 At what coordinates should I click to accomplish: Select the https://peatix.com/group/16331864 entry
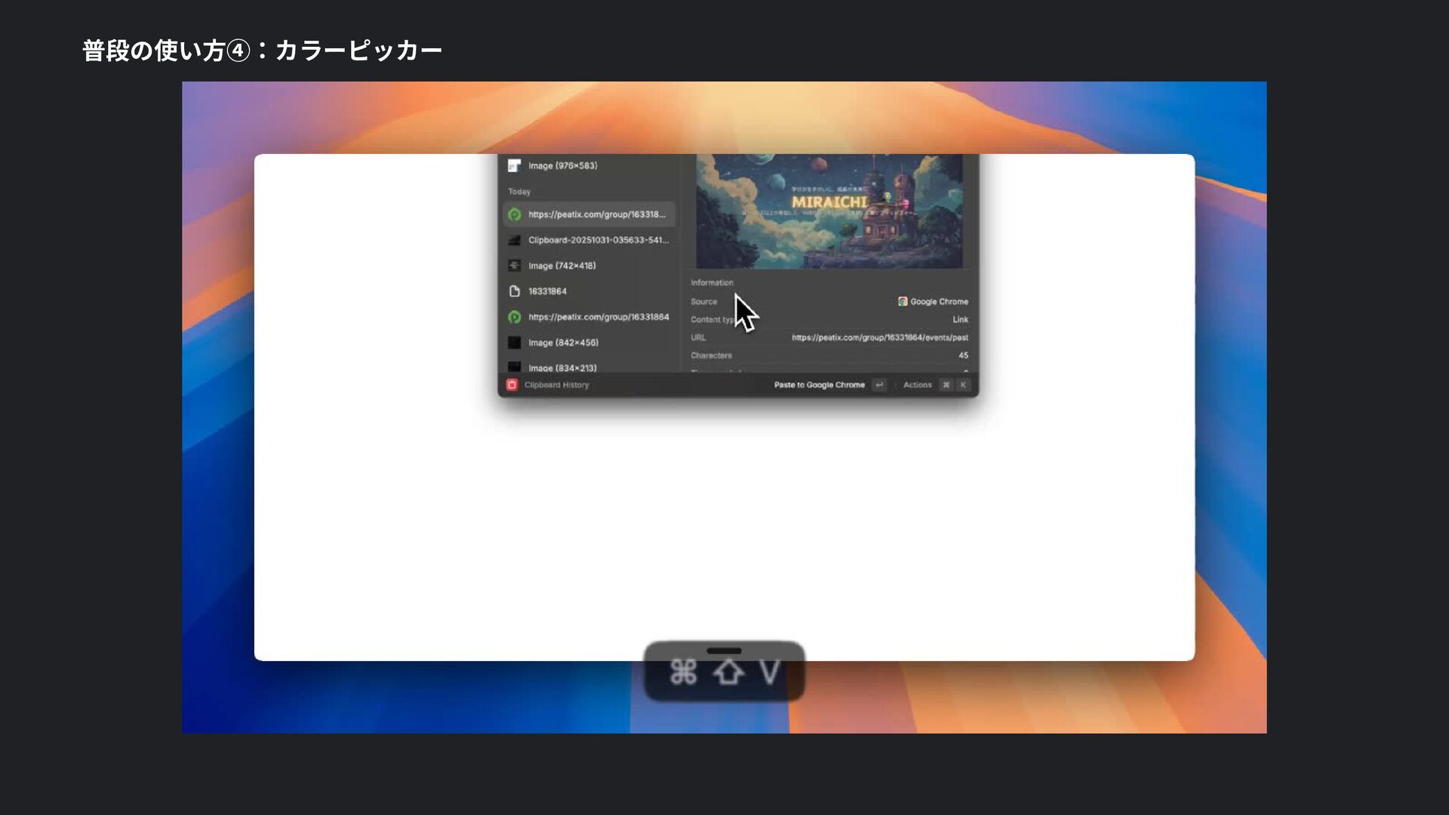click(x=589, y=317)
